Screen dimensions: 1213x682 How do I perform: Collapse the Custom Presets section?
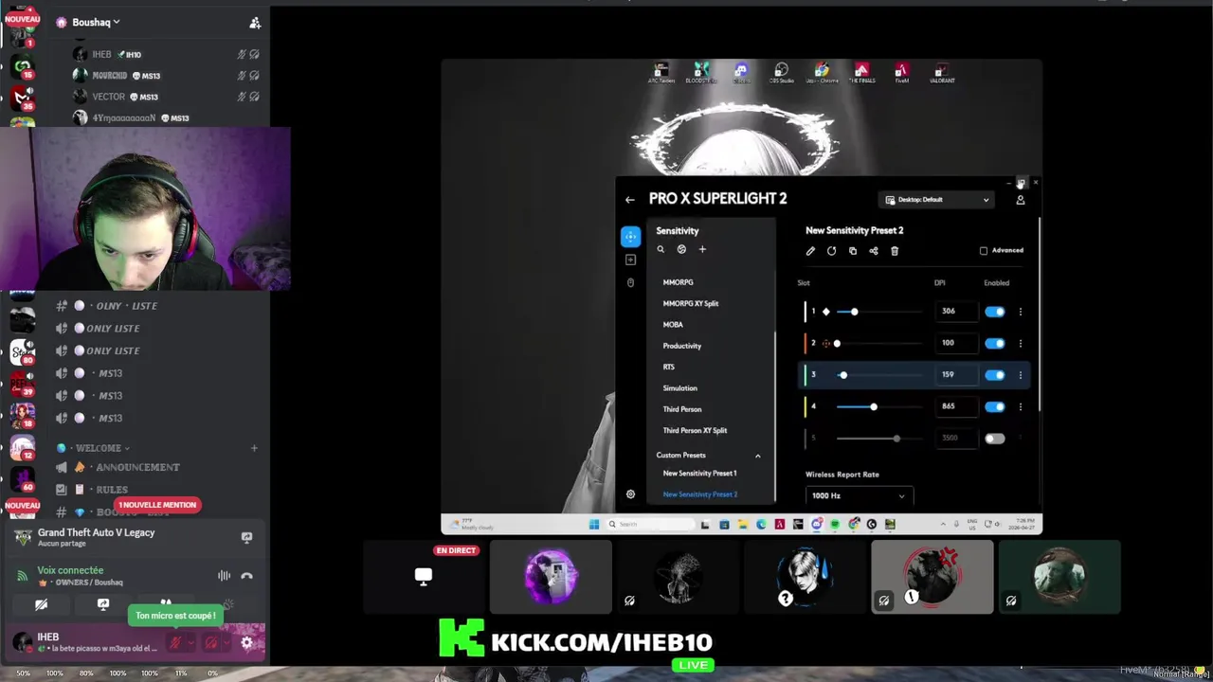(757, 456)
